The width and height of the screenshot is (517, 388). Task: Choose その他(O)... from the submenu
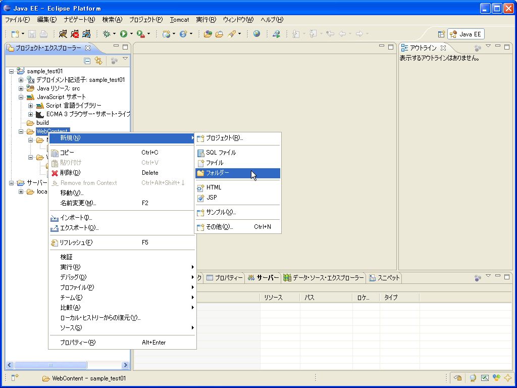coord(238,227)
